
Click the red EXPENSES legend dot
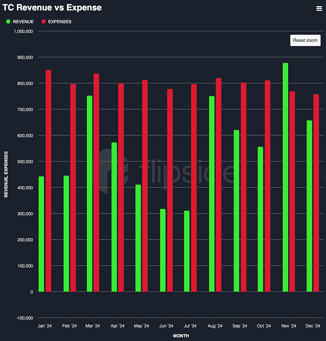43,22
